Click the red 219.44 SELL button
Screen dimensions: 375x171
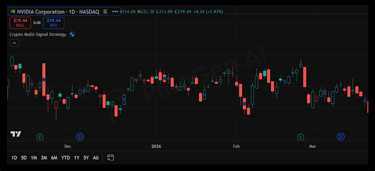point(20,23)
